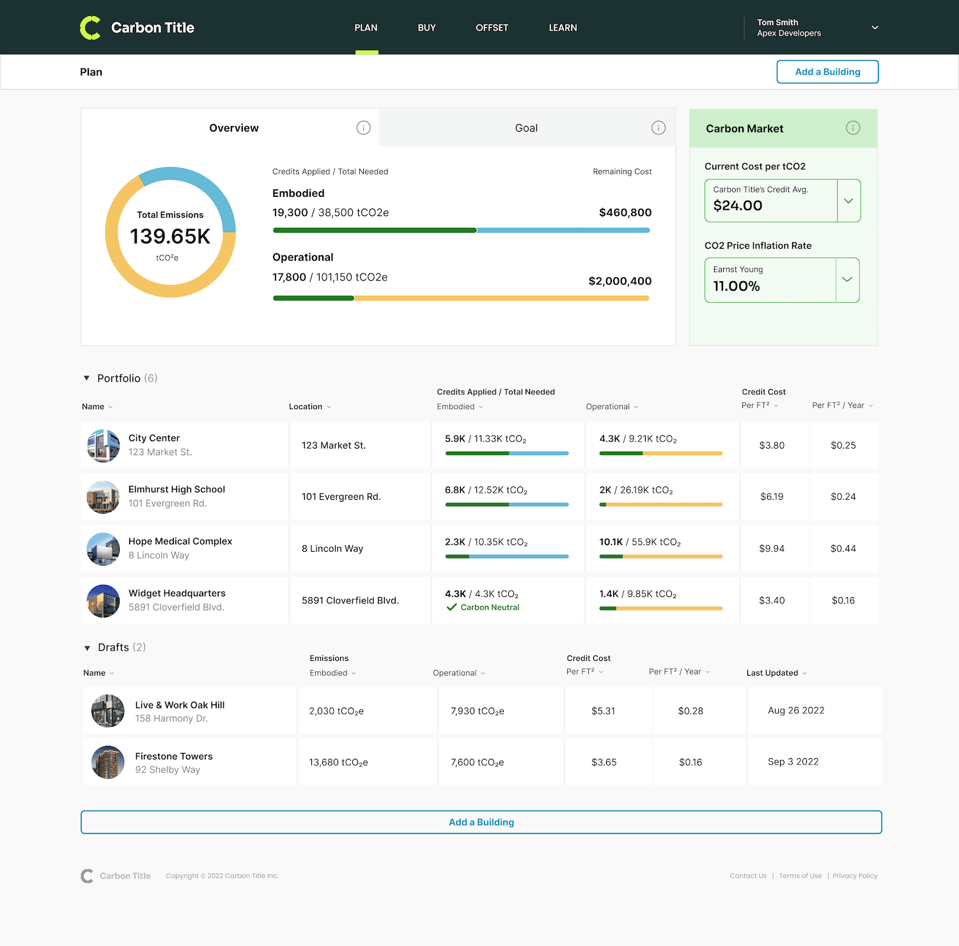This screenshot has height=946, width=959.
Task: Switch to the Goal tab
Action: [526, 128]
